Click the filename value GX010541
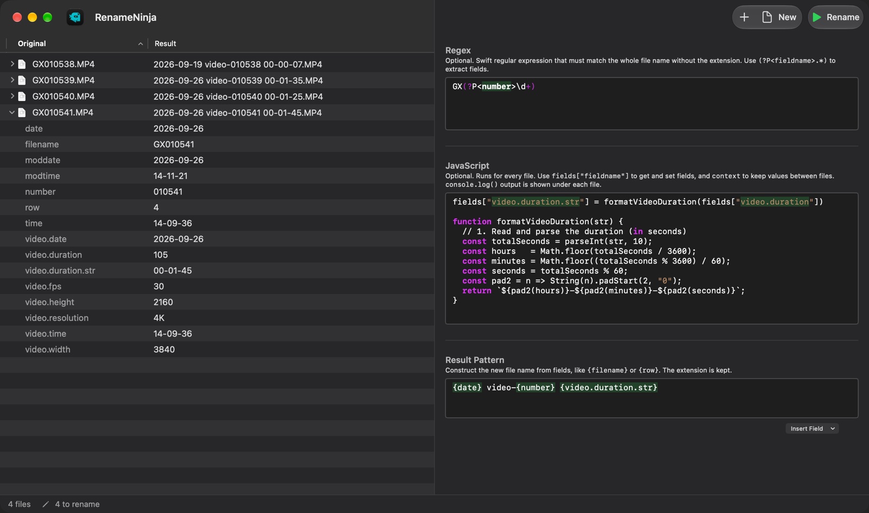Image resolution: width=869 pixels, height=513 pixels. click(174, 144)
